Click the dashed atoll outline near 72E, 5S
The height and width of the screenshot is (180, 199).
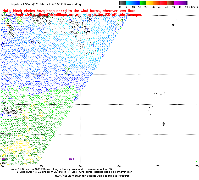pyautogui.click(x=156, y=94)
